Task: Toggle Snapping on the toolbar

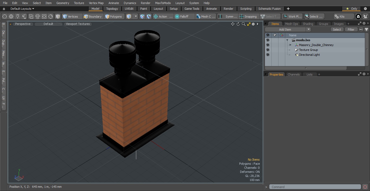Action: [x=248, y=17]
